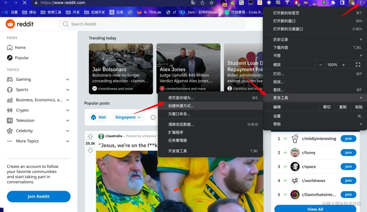Open the Singapore location dropdown
Screen dimensions: 367x212
coord(128,117)
